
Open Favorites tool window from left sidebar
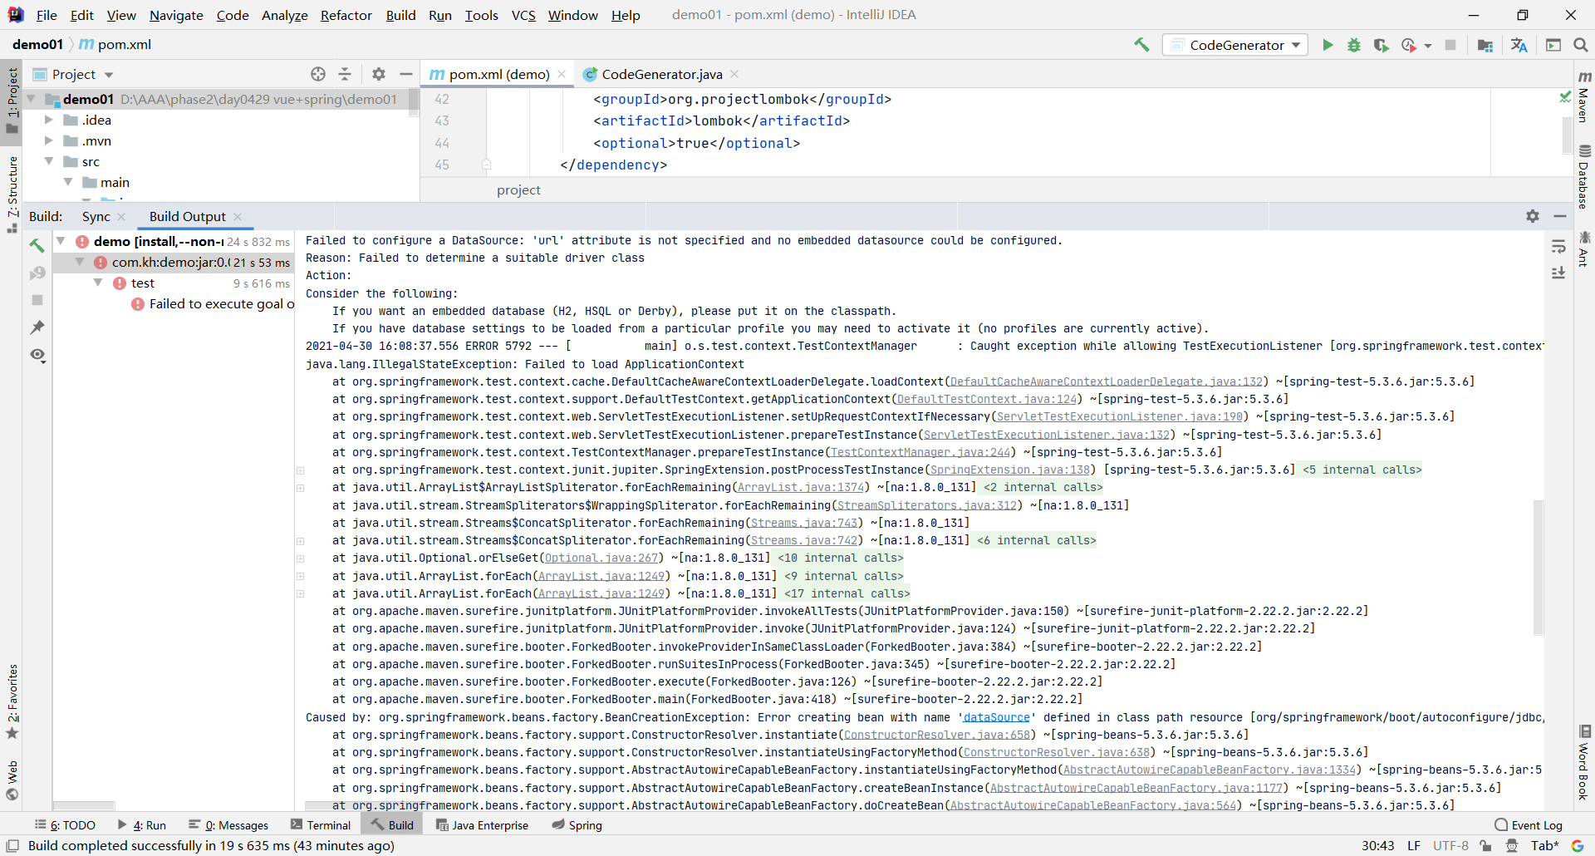click(x=12, y=701)
